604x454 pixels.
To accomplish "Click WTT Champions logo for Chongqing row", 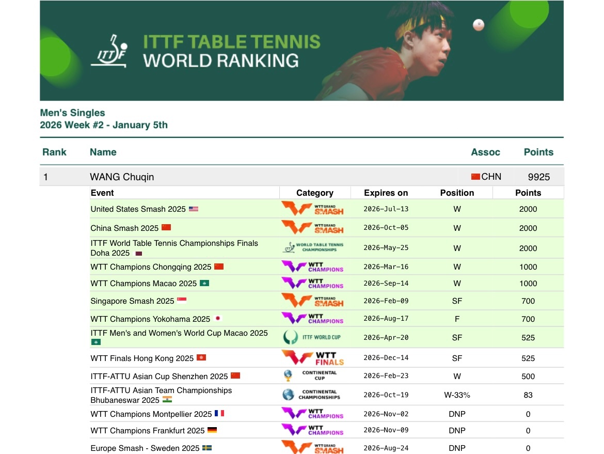I will [x=312, y=267].
